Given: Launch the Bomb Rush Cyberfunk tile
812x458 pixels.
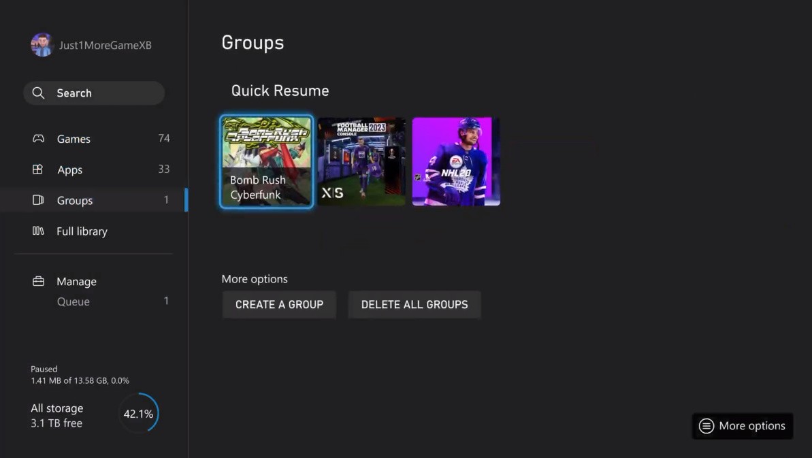Looking at the screenshot, I should click(x=267, y=161).
